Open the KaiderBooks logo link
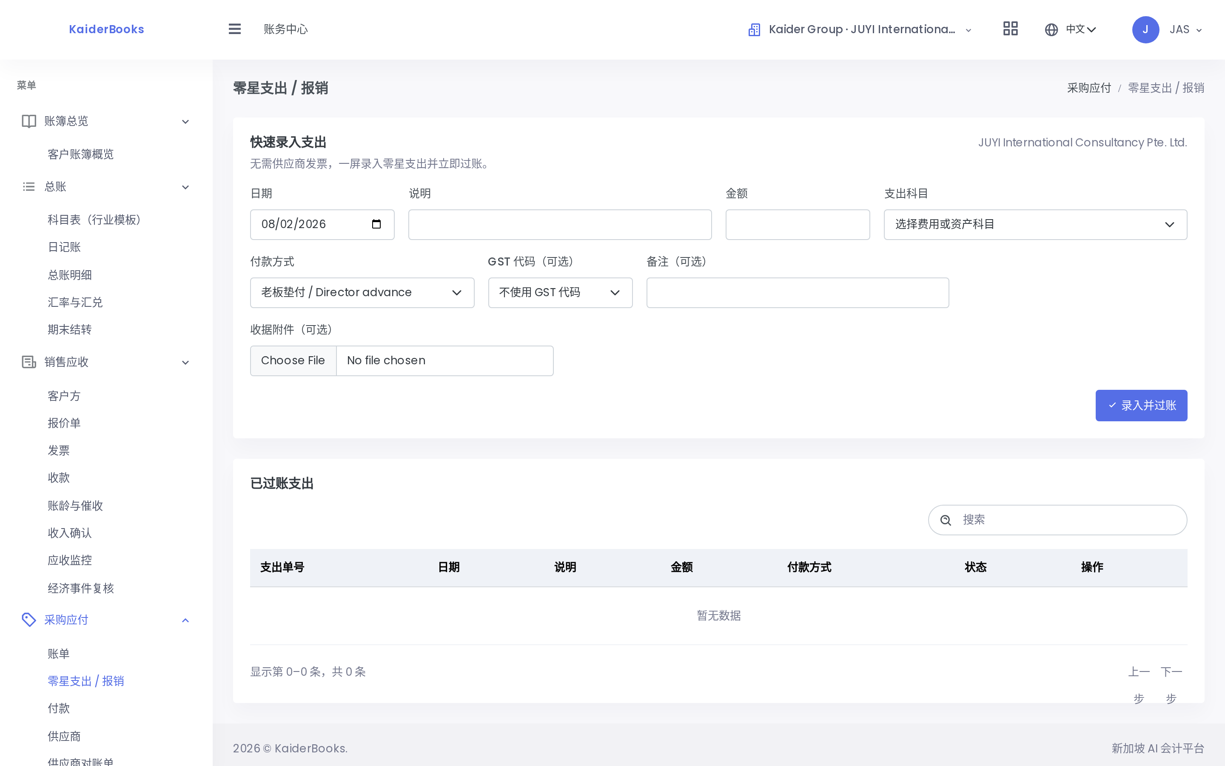 106,29
